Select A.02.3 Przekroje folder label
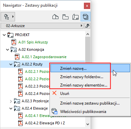 click(35, 101)
